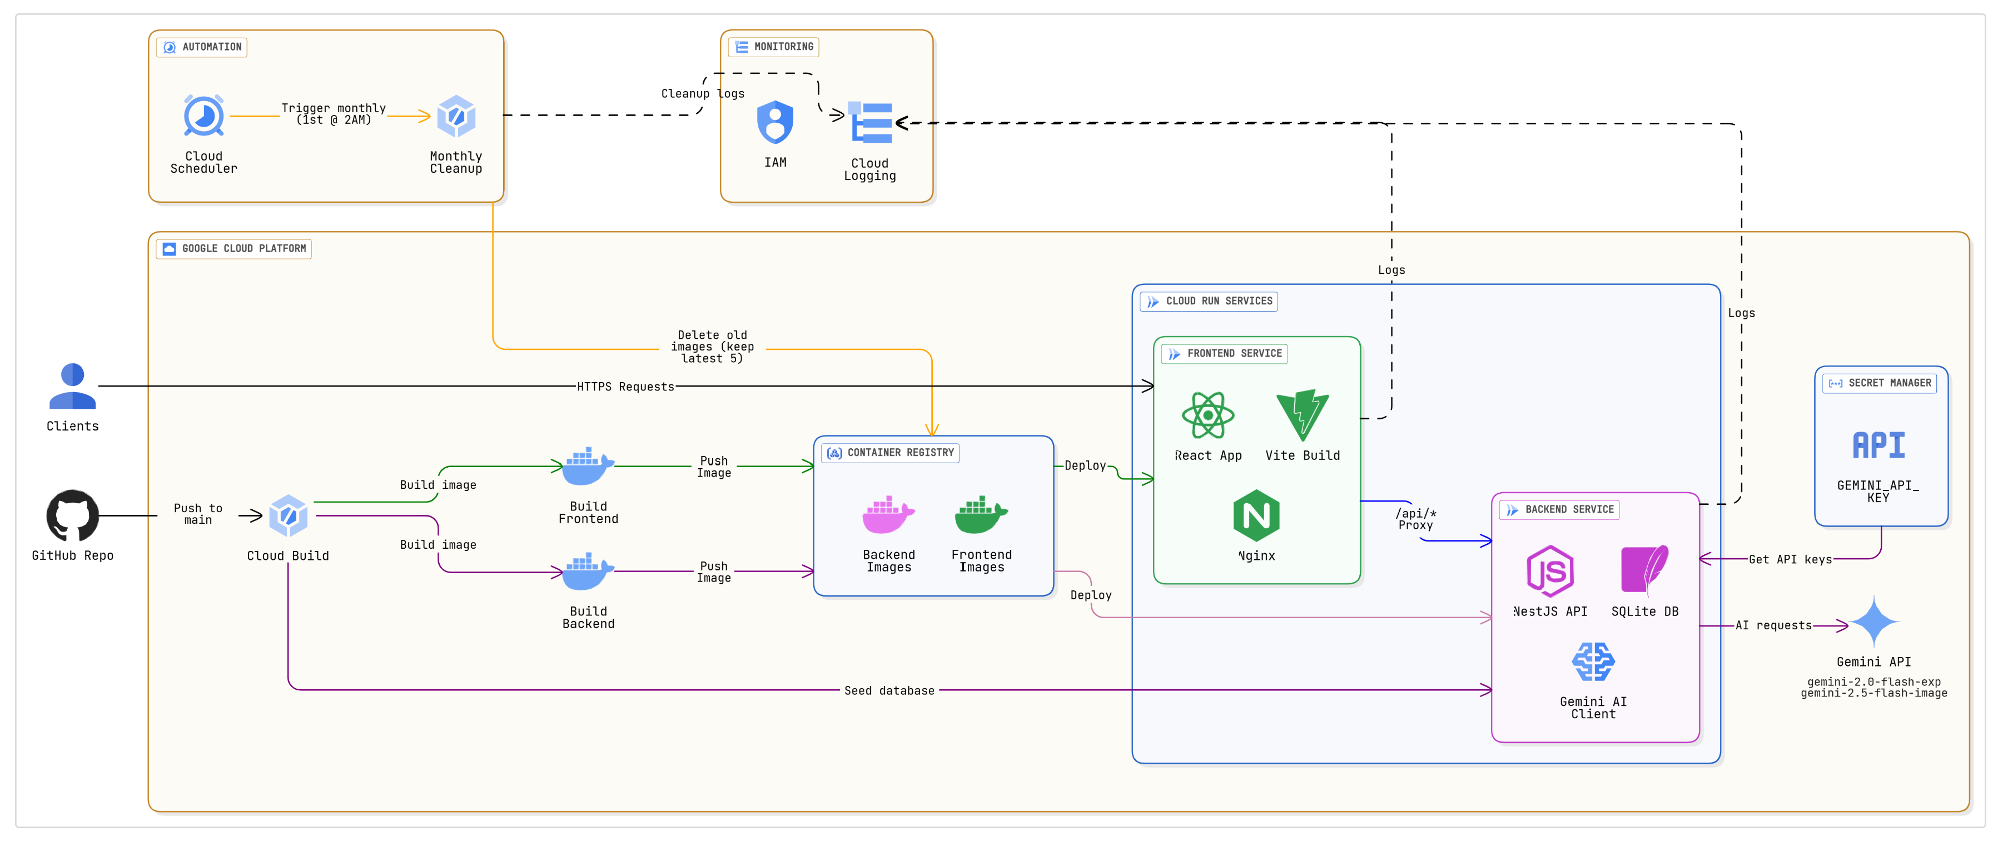The image size is (1998, 842).
Task: Click the GitHub Repo octocat icon
Action: 72,515
